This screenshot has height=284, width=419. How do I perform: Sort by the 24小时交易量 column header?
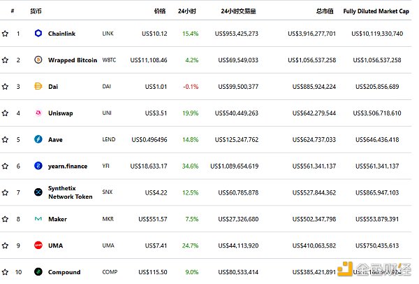(x=238, y=12)
